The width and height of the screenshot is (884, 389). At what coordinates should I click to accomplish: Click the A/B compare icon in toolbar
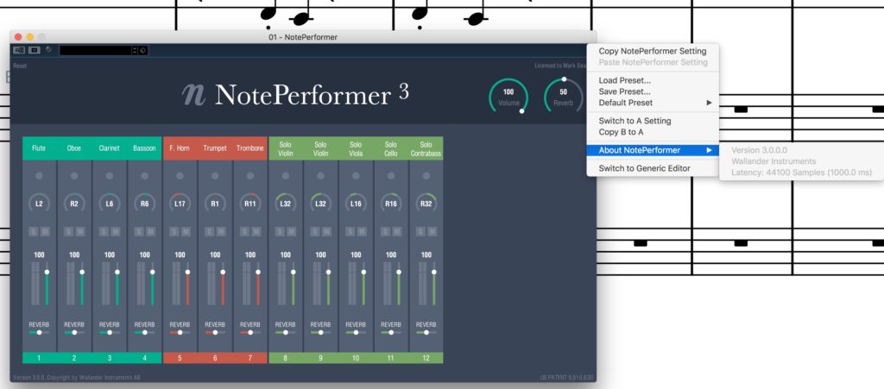[19, 50]
